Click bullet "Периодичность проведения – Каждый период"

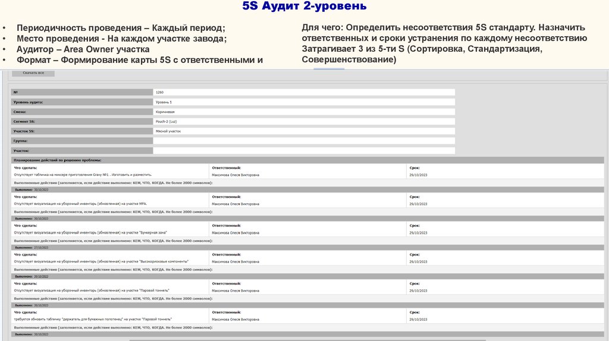(x=121, y=28)
